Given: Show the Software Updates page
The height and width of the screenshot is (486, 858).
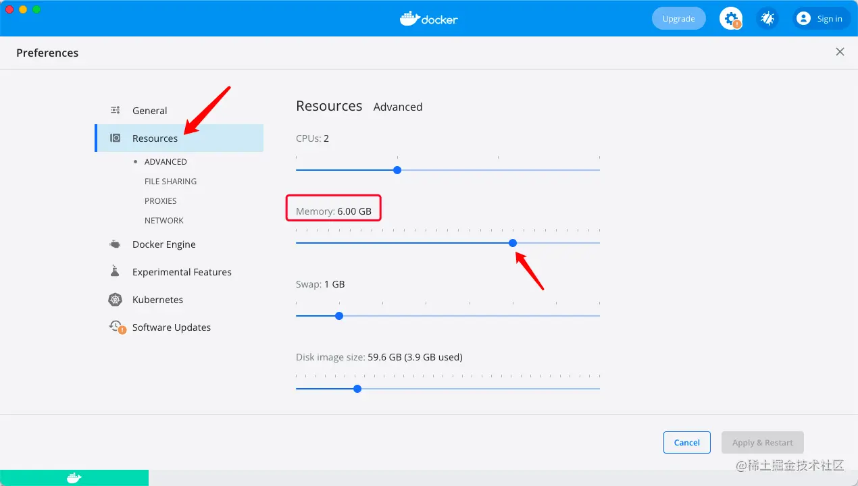Looking at the screenshot, I should tap(178, 327).
